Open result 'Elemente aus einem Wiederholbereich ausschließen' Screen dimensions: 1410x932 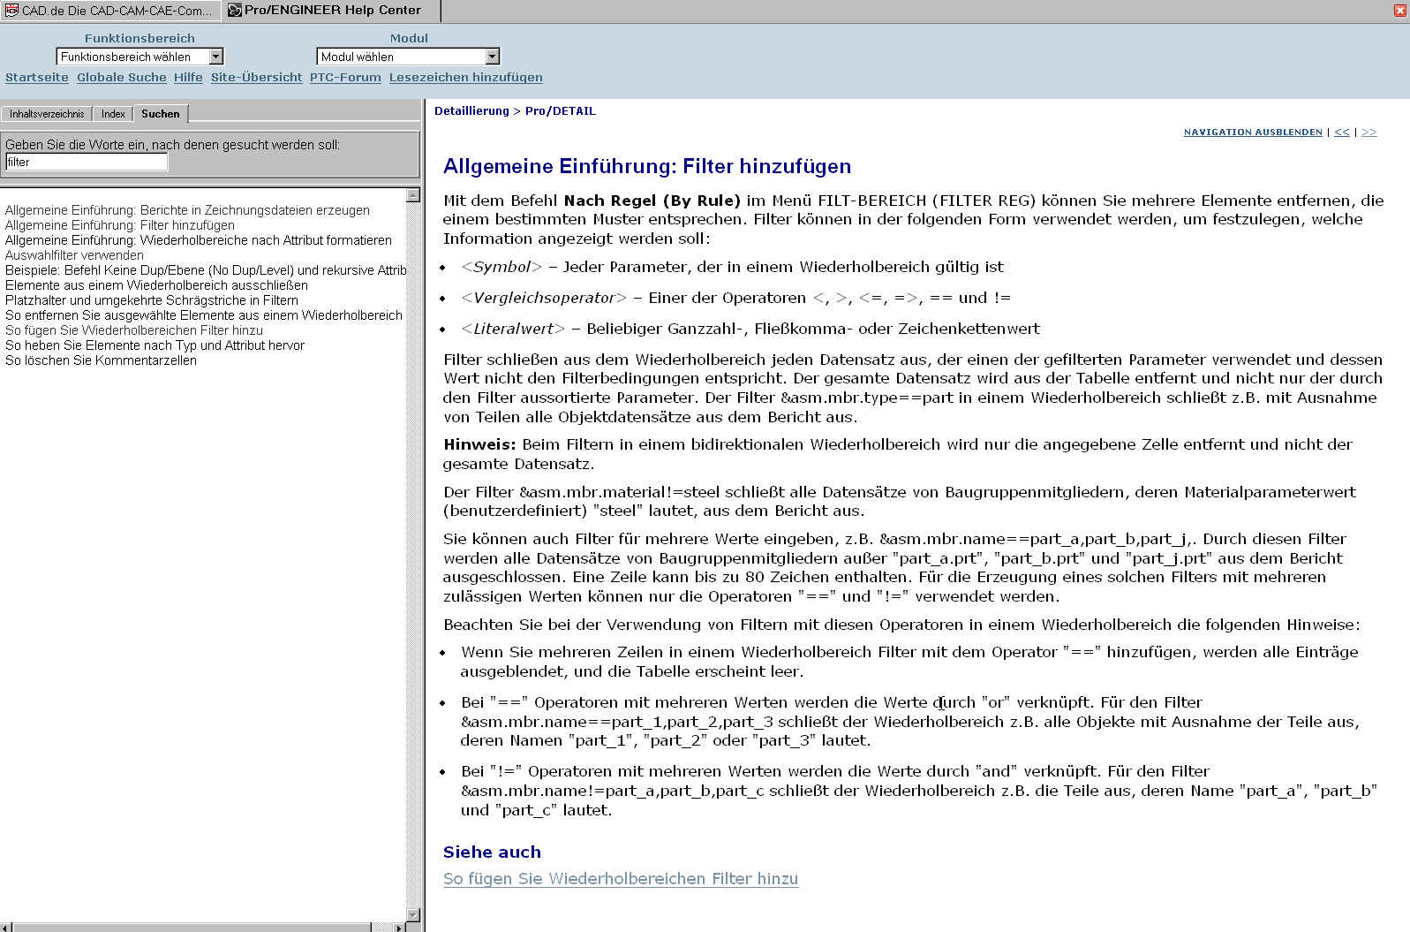156,285
